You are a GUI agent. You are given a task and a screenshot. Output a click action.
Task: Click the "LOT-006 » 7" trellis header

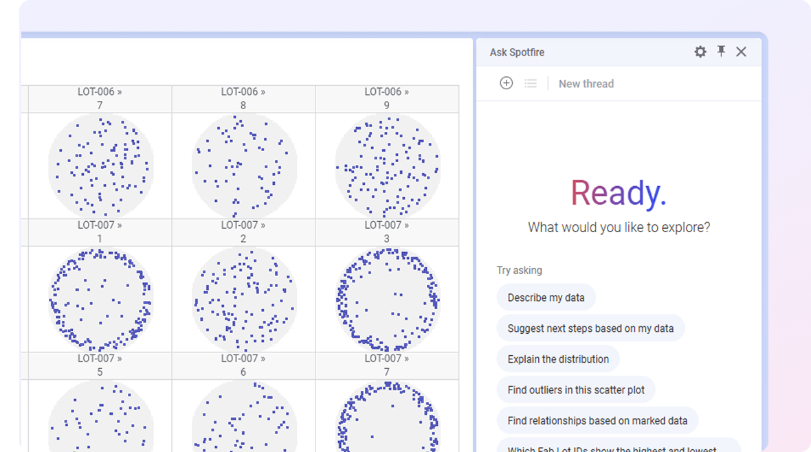[100, 99]
